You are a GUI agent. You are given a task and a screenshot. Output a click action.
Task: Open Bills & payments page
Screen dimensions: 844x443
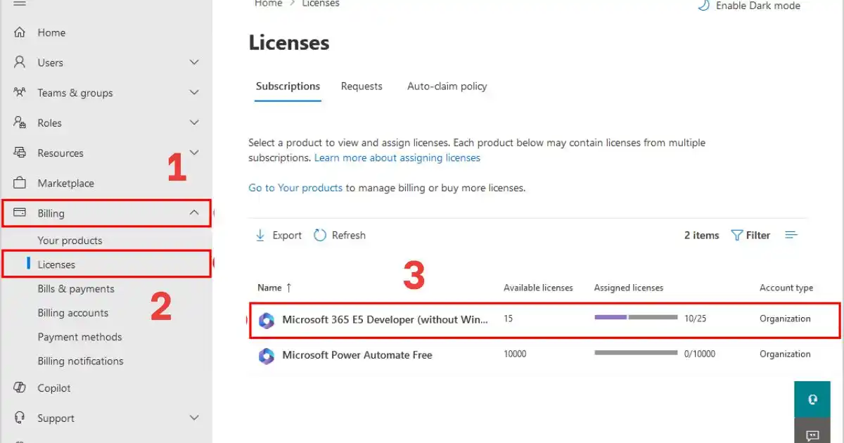[x=76, y=289]
